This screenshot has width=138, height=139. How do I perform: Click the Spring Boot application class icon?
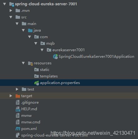coord(55,57)
